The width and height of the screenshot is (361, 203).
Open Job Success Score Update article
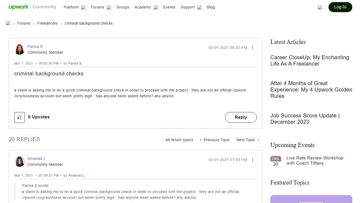[x=305, y=119]
